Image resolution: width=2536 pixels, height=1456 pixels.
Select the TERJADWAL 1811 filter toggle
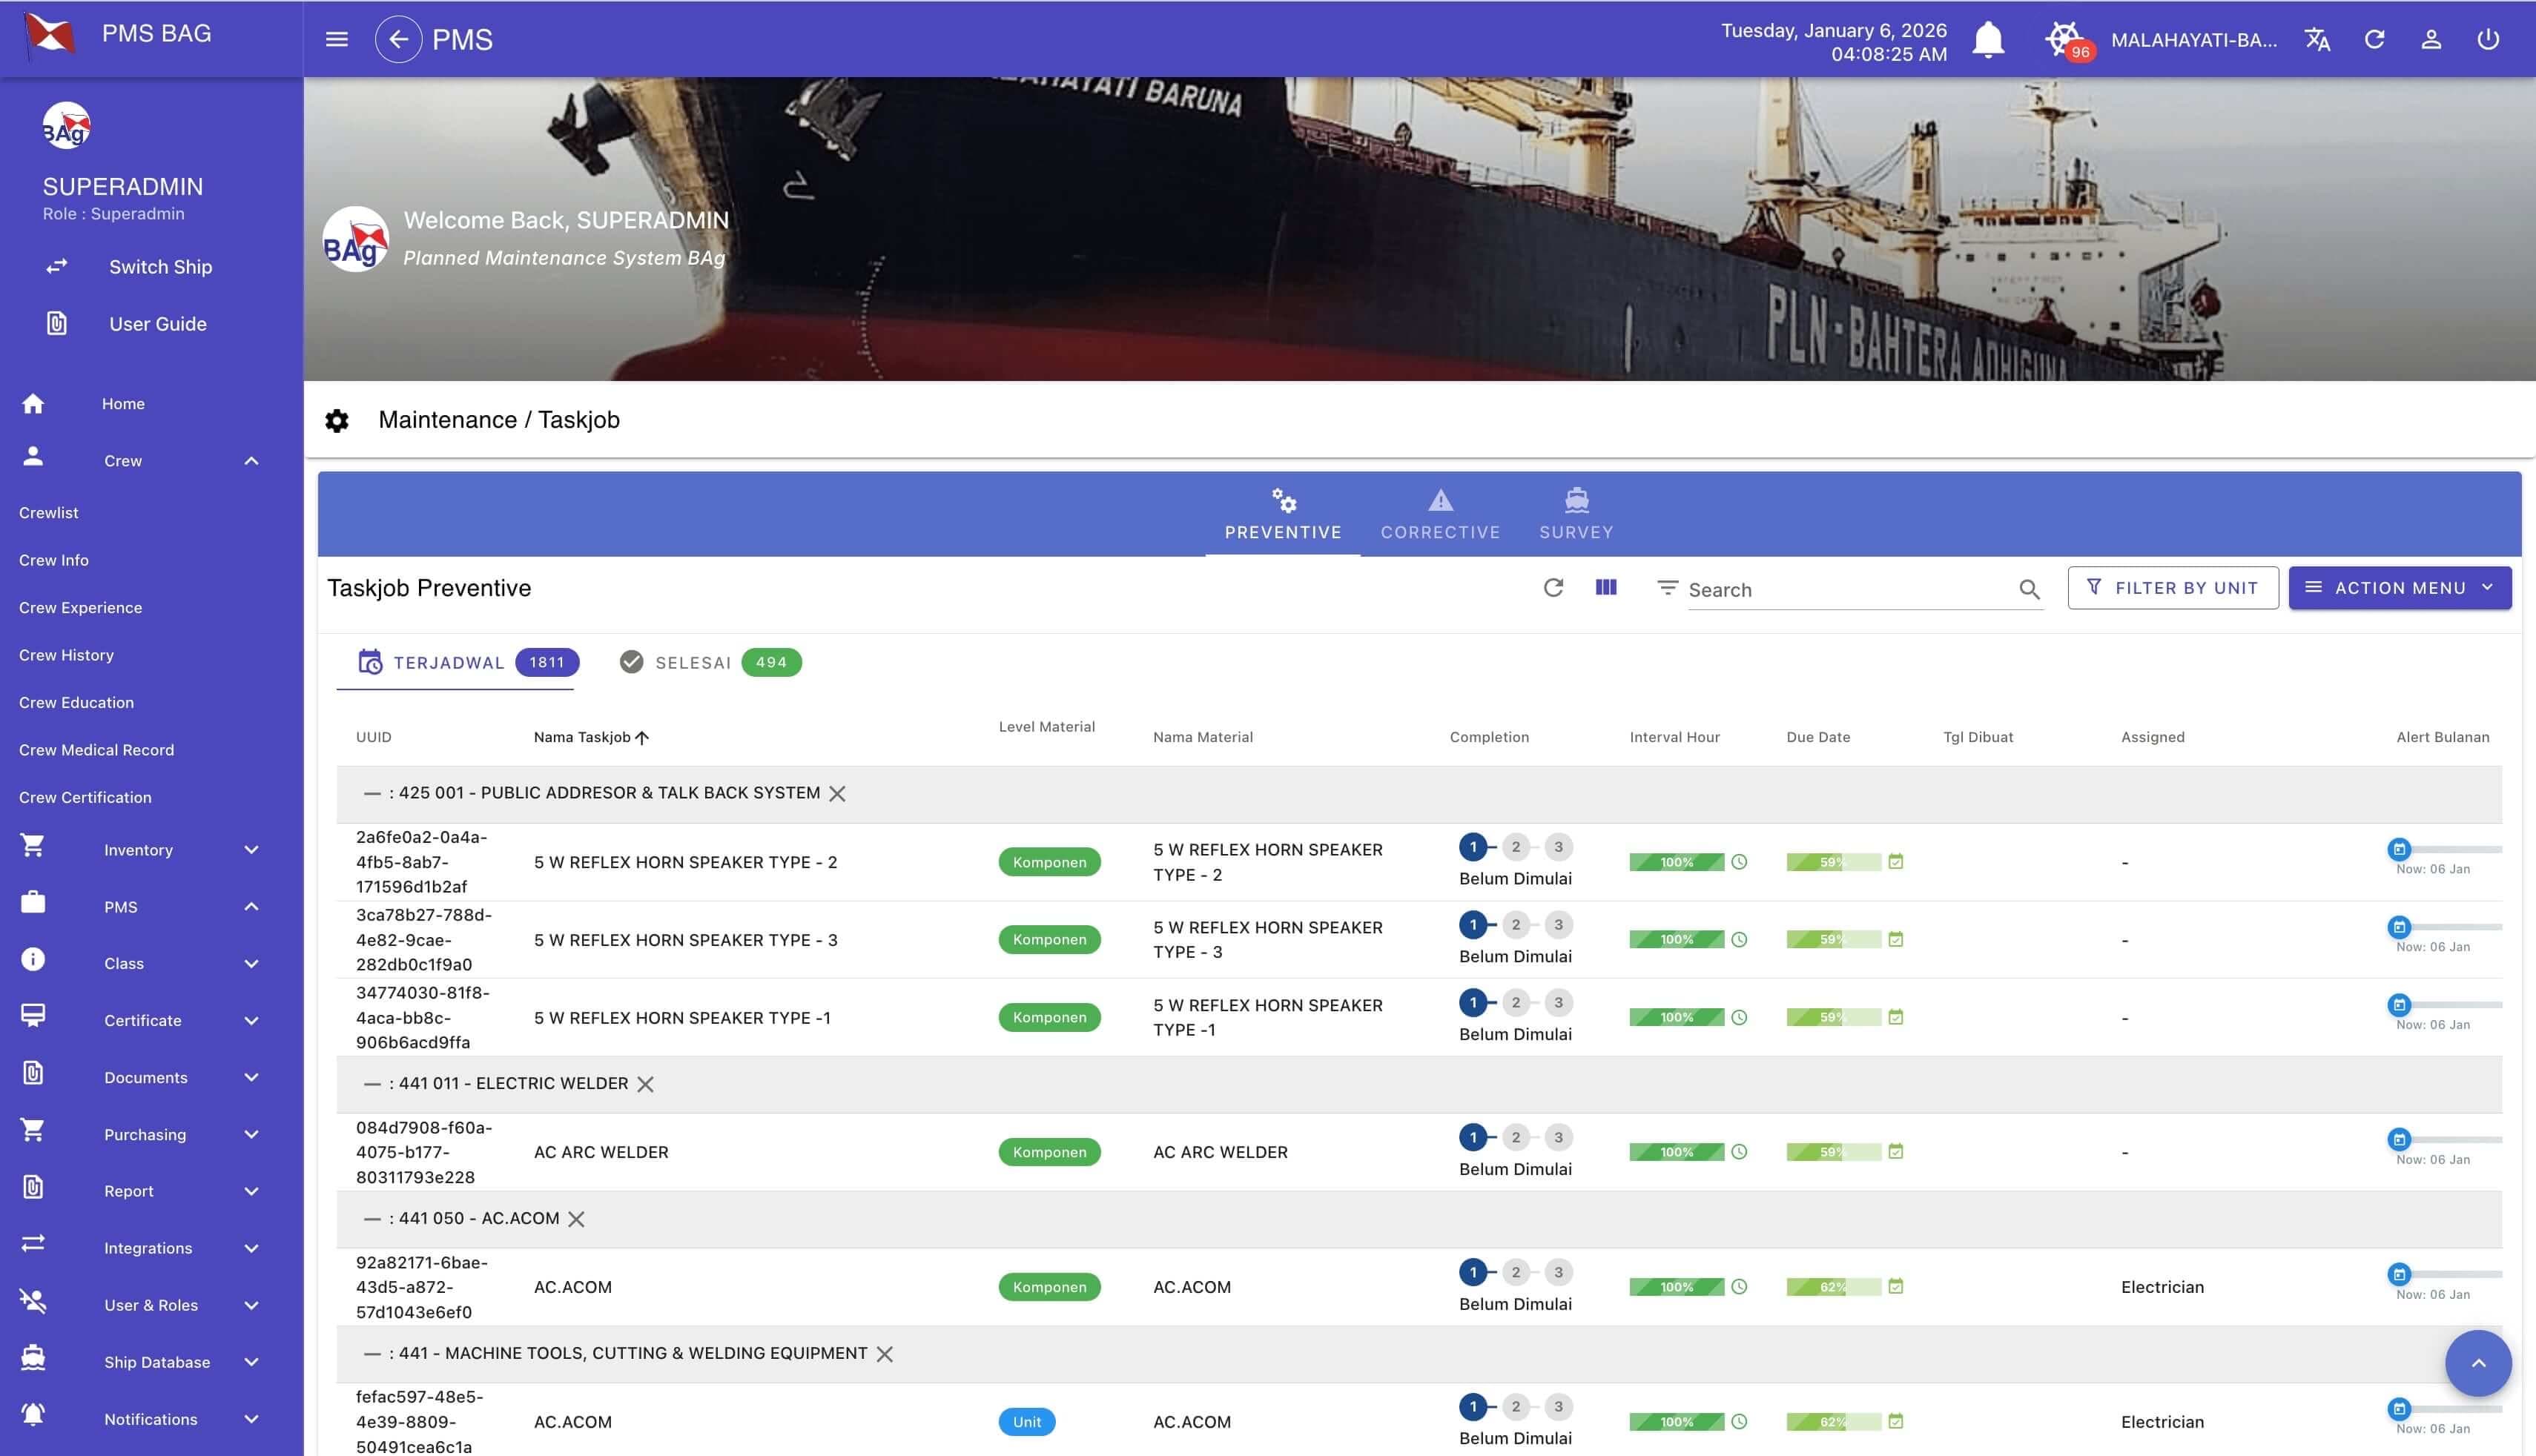click(455, 662)
